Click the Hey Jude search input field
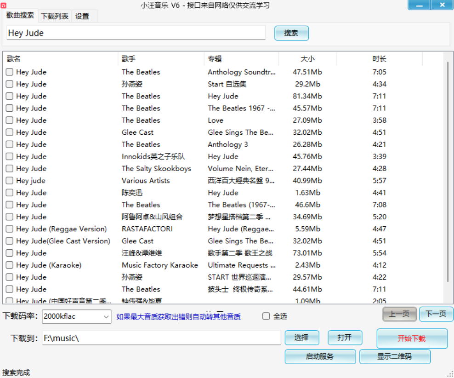This screenshot has width=454, height=378. pos(136,33)
